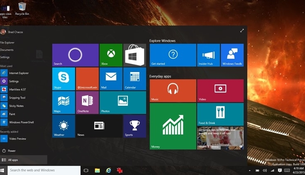Open the Photos tile
This screenshot has height=175, width=305.
[x=123, y=102]
